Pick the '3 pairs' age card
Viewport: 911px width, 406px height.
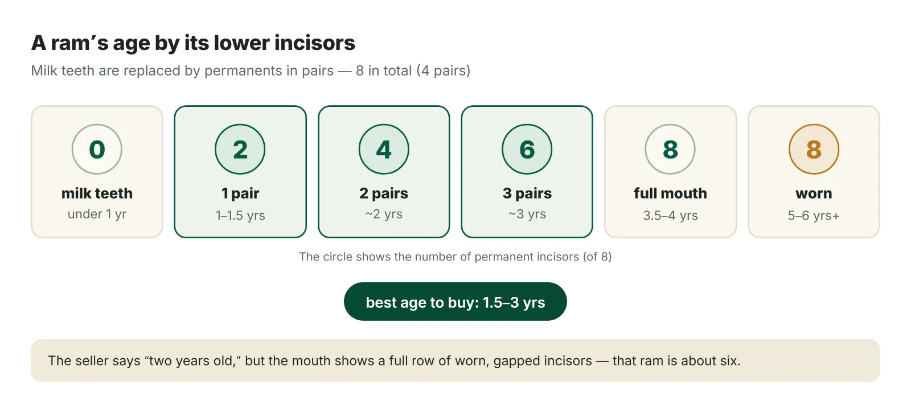click(527, 172)
